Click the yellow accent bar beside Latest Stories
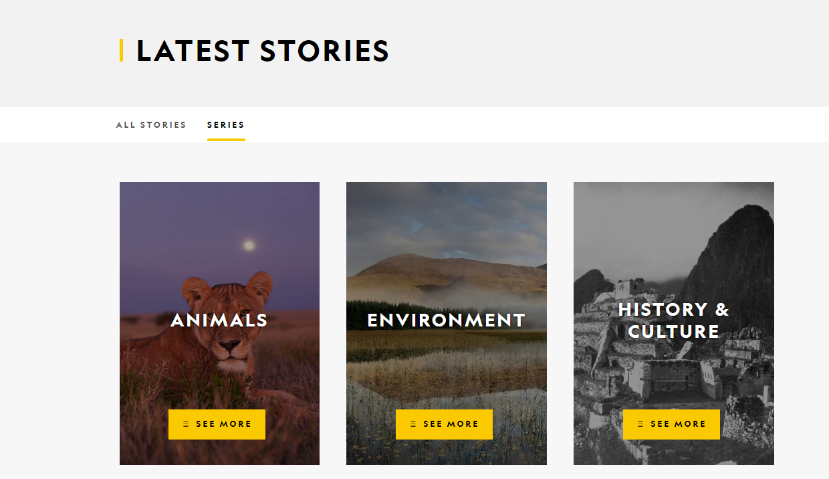 pyautogui.click(x=121, y=51)
